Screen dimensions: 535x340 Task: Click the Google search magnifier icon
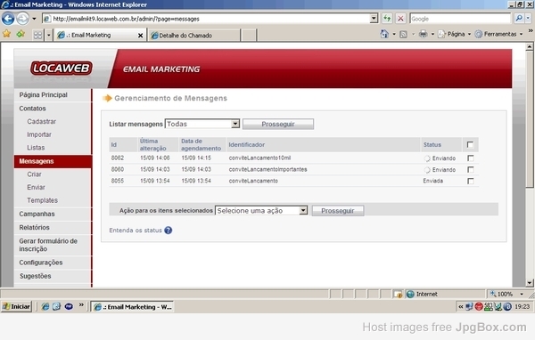click(519, 19)
